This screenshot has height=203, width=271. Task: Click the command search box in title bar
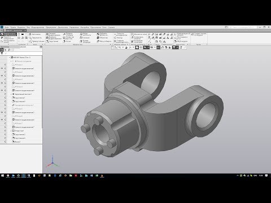[x=243, y=27]
